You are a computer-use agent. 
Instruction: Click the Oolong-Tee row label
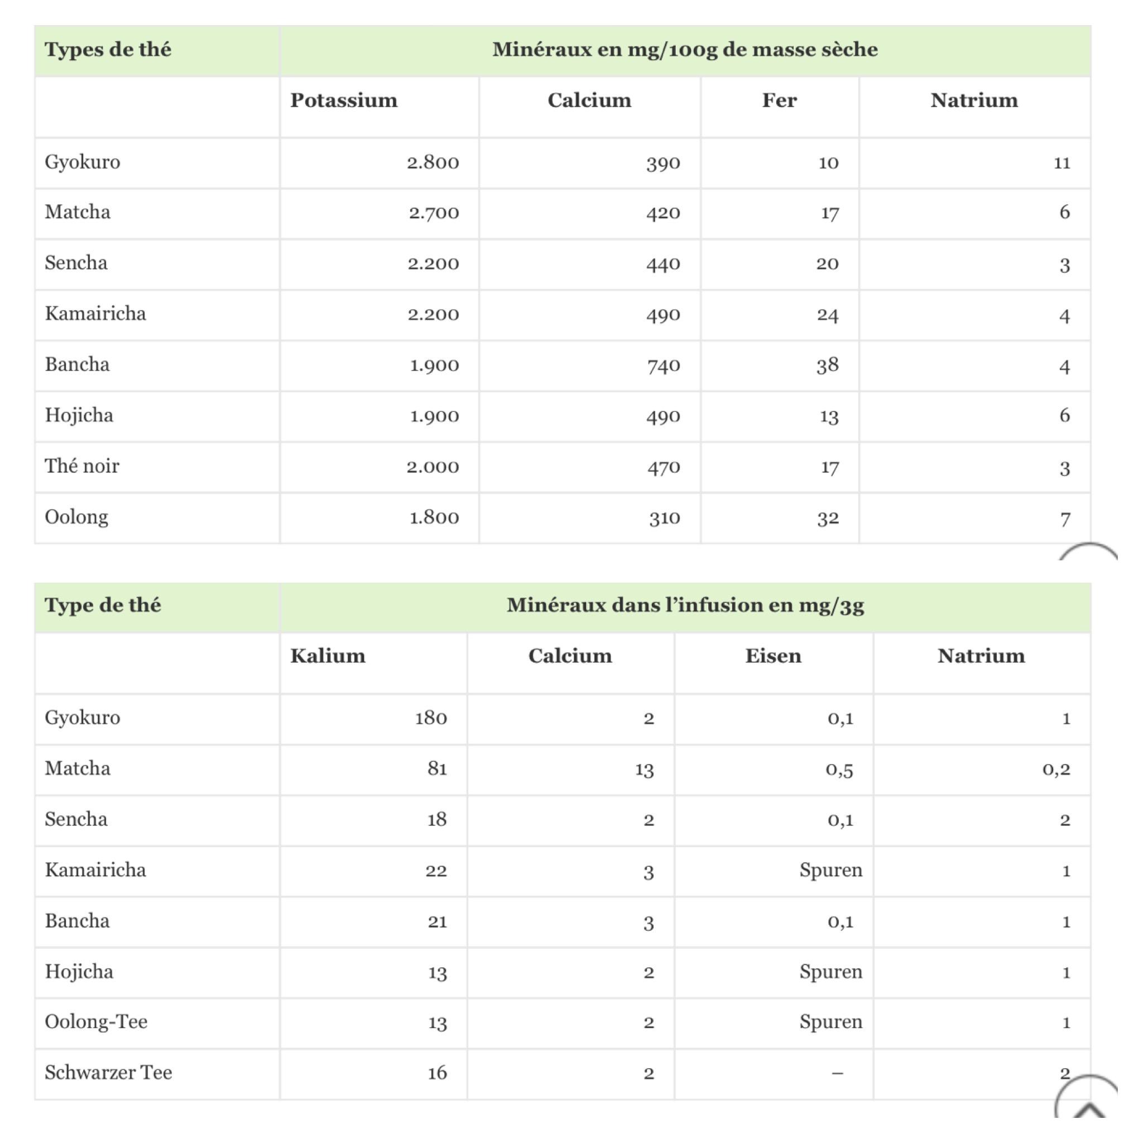pyautogui.click(x=96, y=1022)
